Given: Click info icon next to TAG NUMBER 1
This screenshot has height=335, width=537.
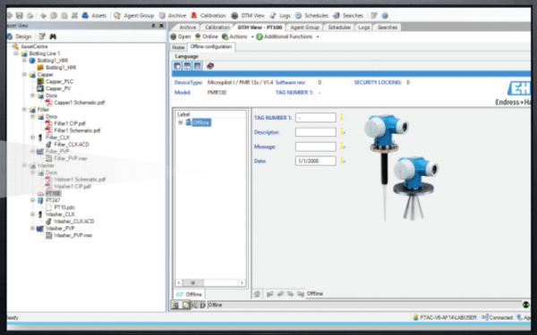Looking at the screenshot, I should [x=342, y=117].
